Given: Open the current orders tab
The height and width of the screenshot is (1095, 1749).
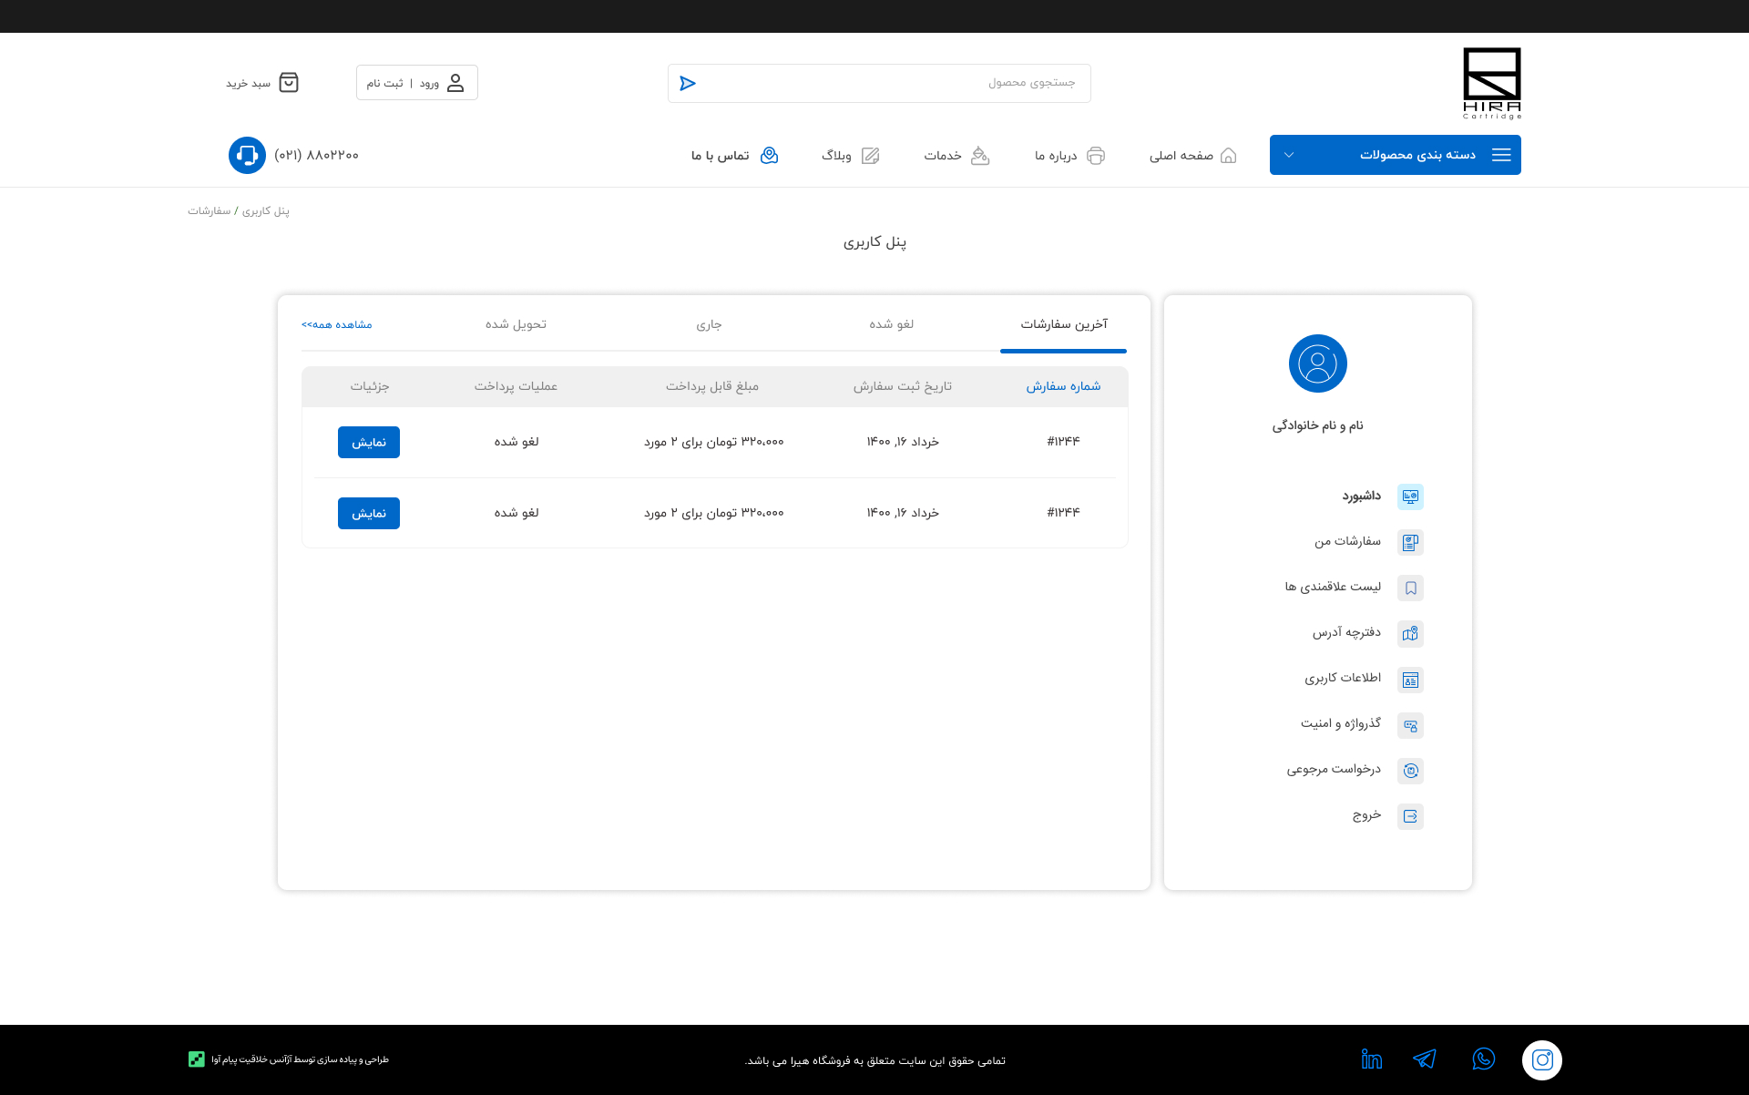Looking at the screenshot, I should coord(709,324).
